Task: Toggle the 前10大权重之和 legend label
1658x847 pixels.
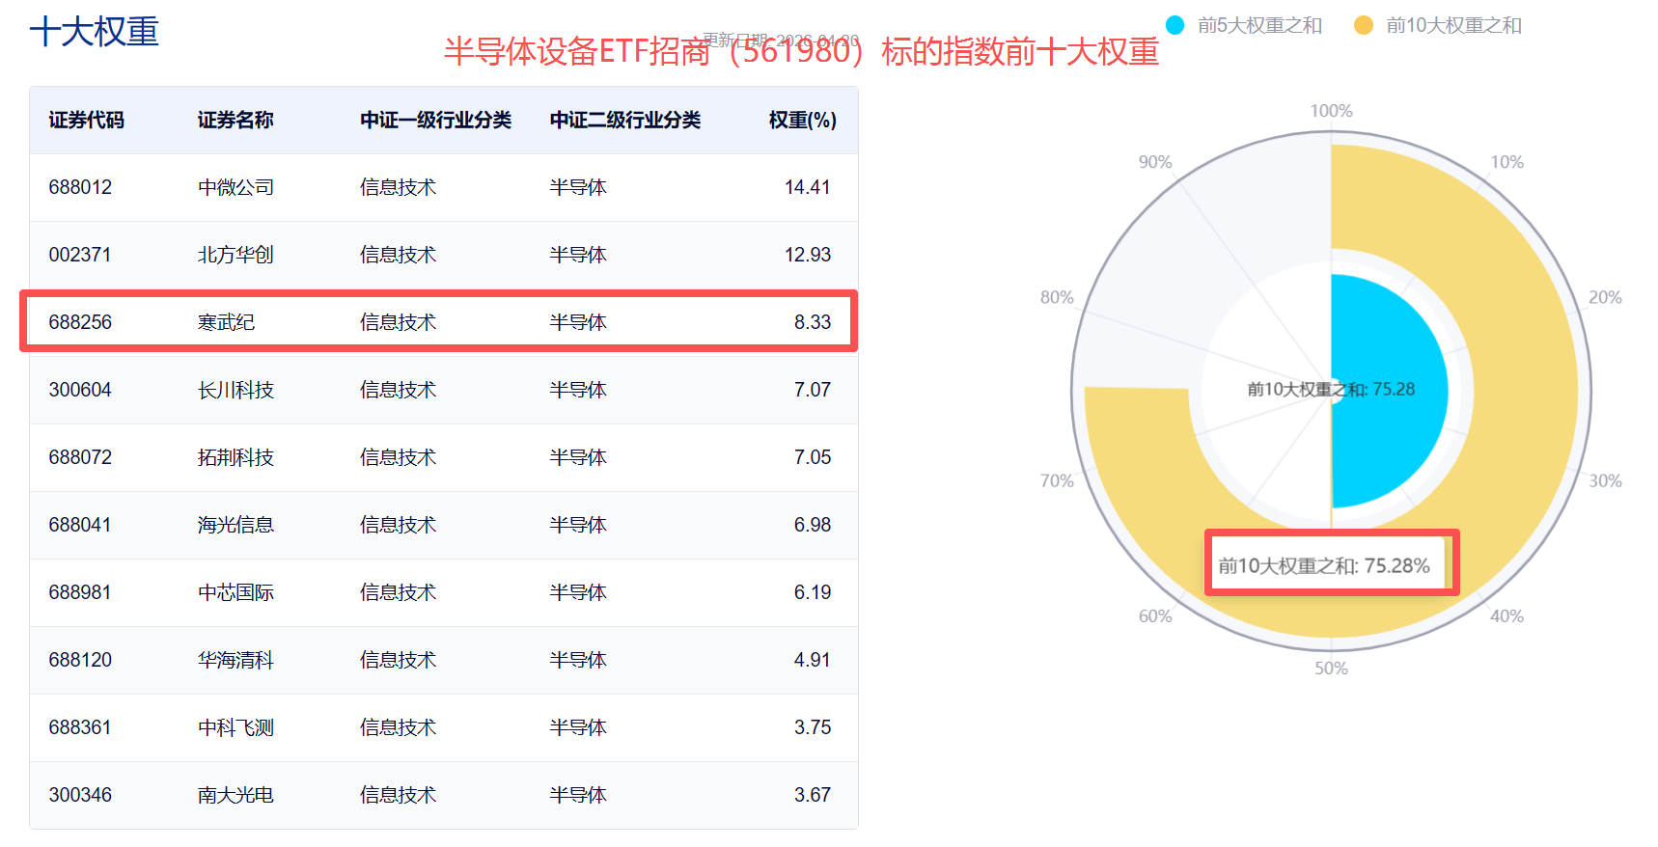Action: [x=1453, y=25]
